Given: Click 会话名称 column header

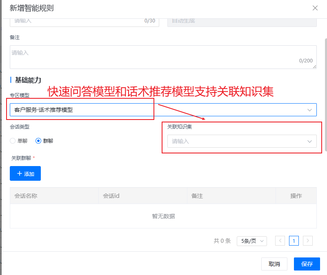Looking at the screenshot, I should (26, 196).
